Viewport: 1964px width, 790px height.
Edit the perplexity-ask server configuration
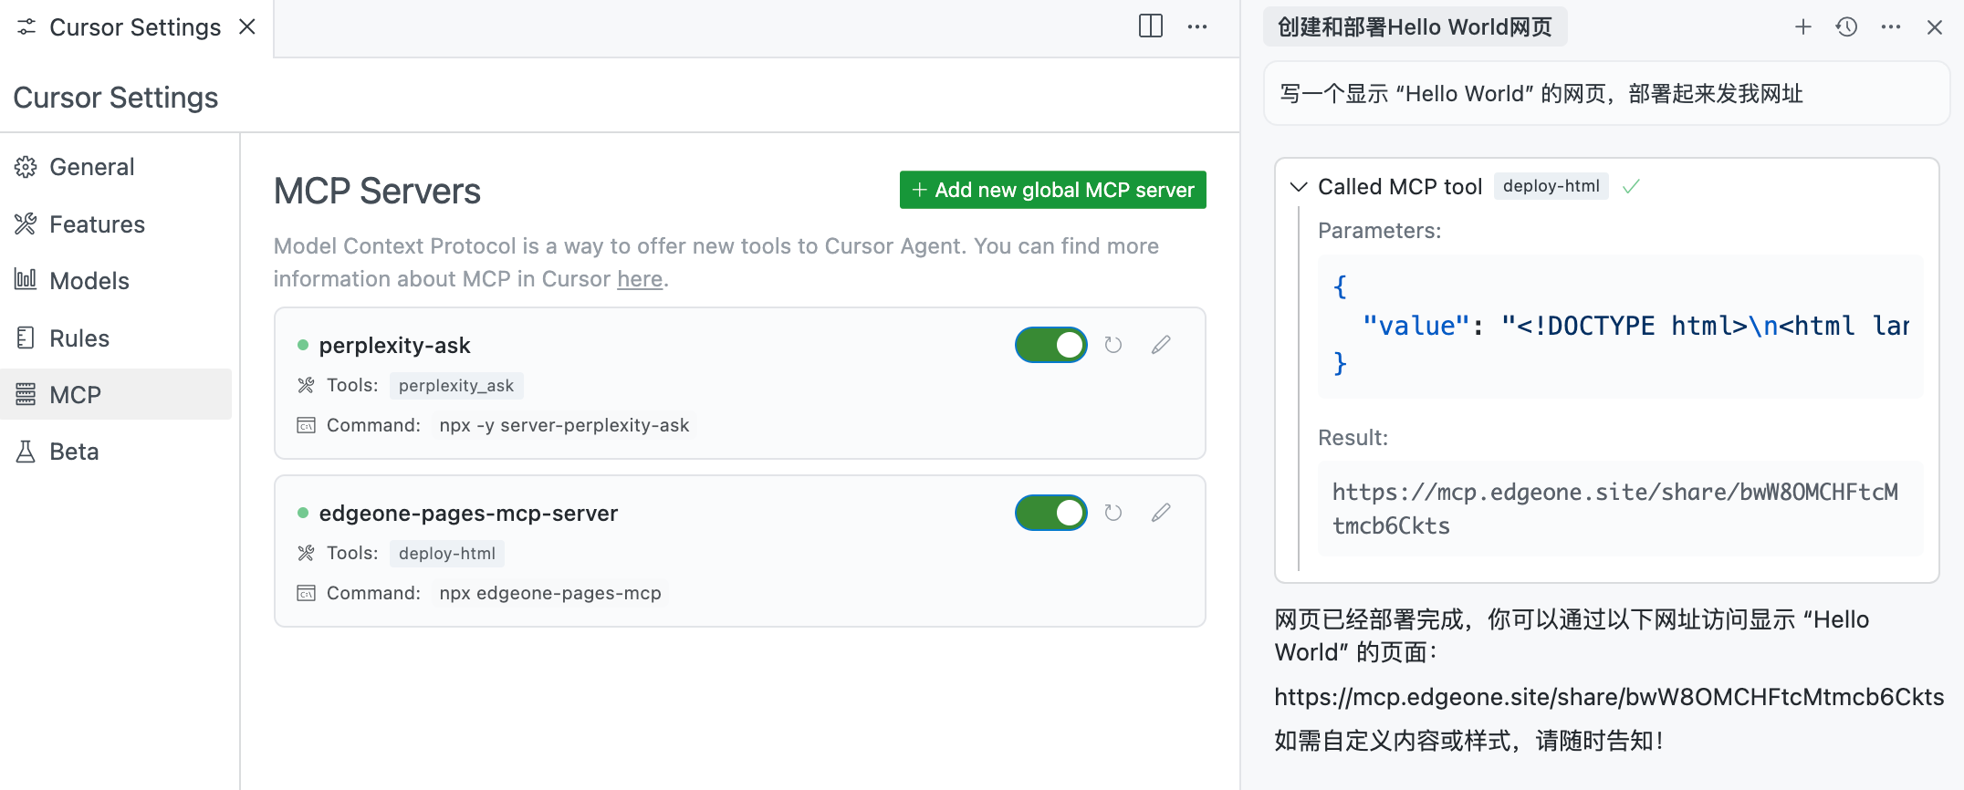click(x=1160, y=345)
